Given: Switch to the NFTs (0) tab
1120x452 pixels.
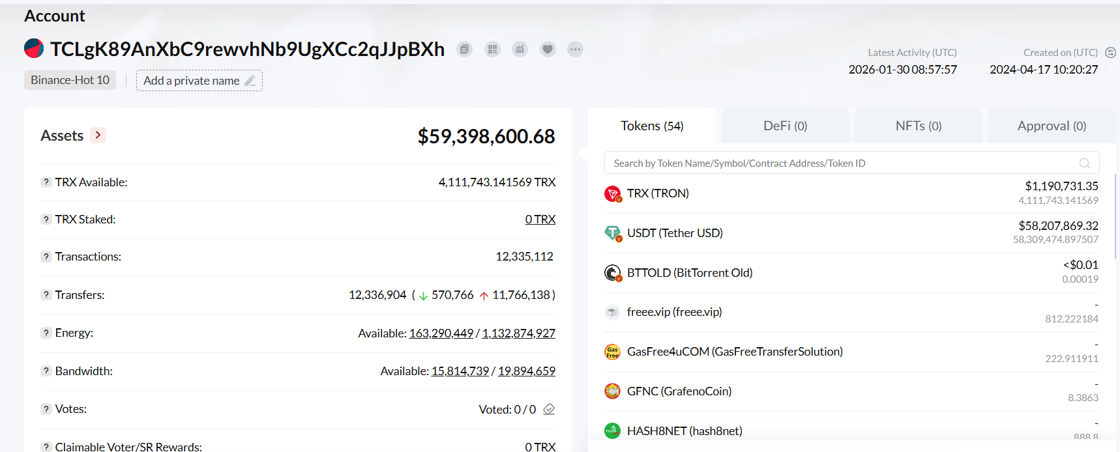Looking at the screenshot, I should pyautogui.click(x=919, y=126).
